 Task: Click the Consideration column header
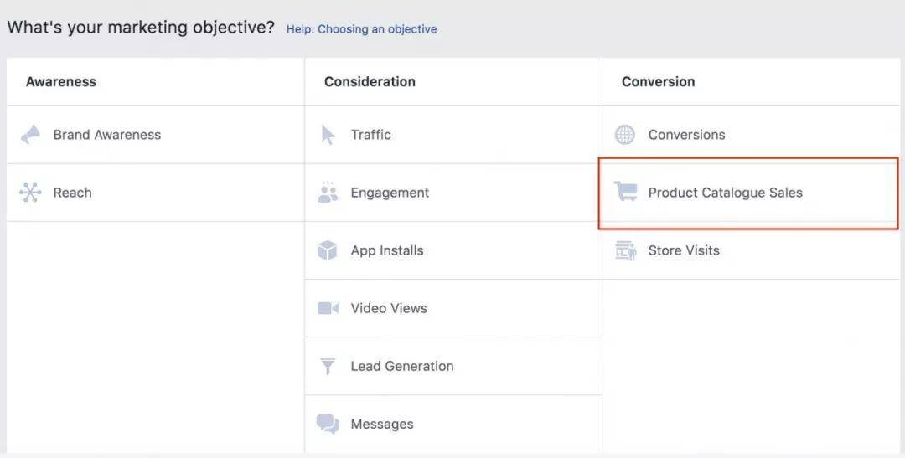coord(370,81)
